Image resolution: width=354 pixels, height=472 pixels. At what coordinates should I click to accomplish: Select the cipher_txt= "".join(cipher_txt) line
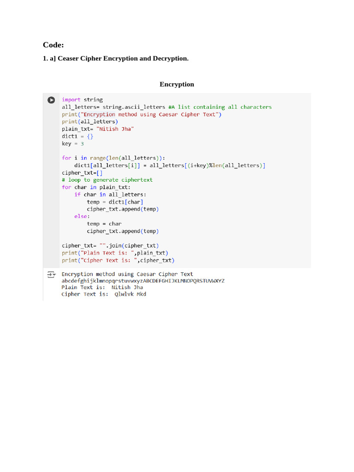110,246
